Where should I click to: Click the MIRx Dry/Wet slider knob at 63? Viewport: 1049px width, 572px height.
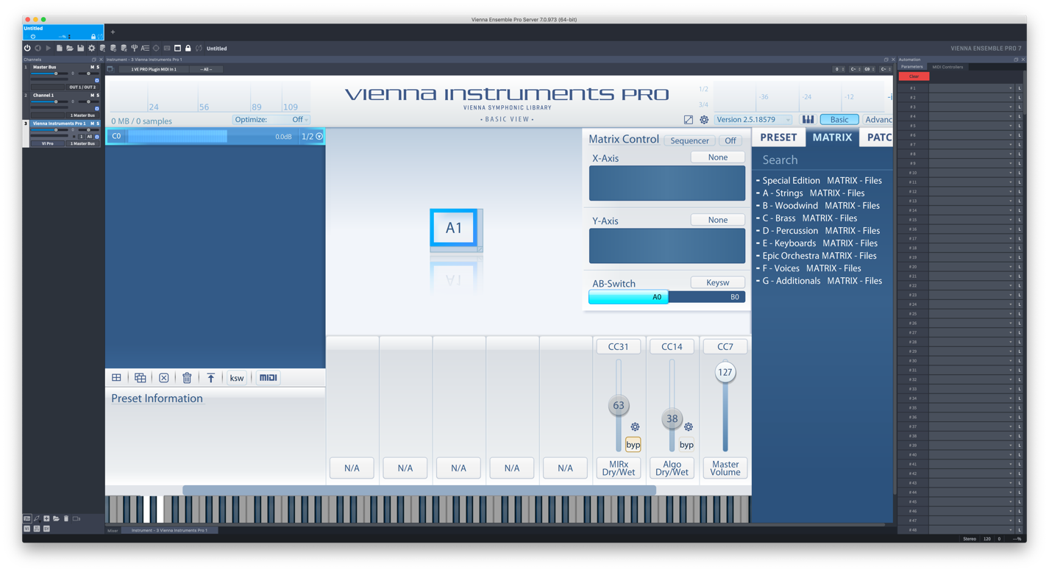619,405
